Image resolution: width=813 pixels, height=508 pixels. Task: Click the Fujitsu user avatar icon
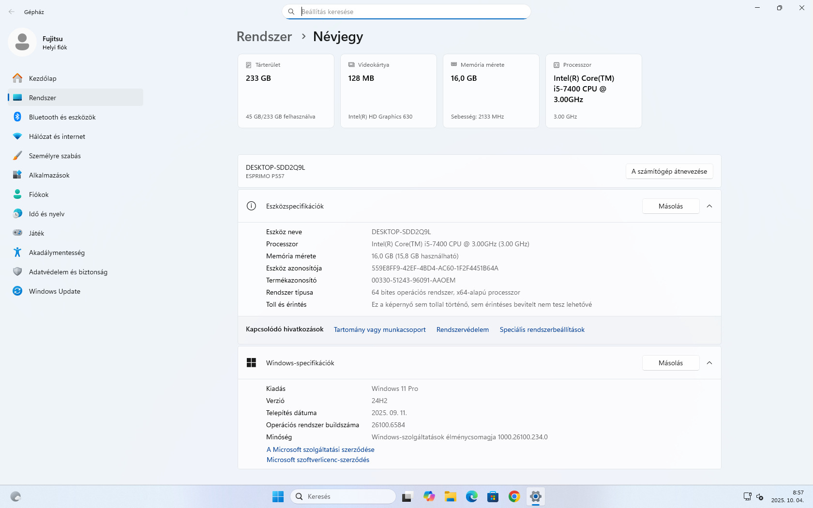pos(22,42)
